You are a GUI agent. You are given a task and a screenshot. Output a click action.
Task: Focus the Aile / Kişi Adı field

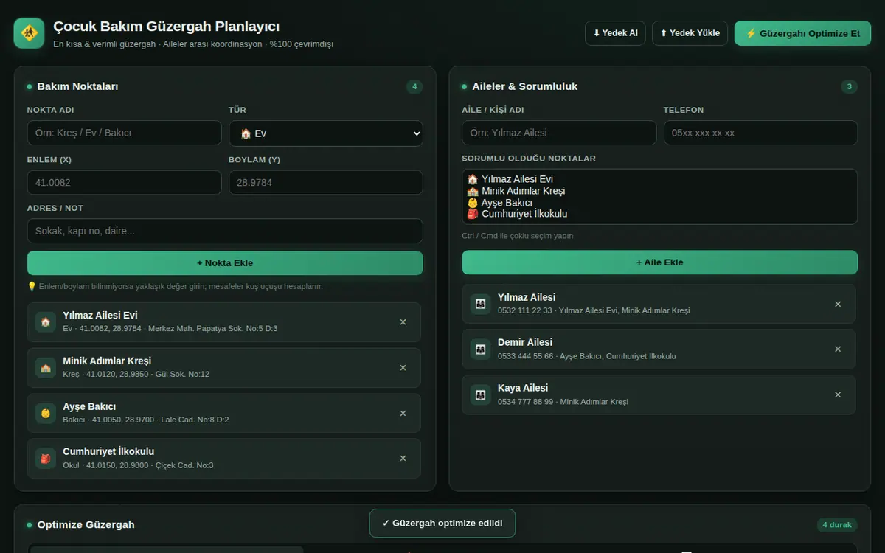(x=559, y=133)
